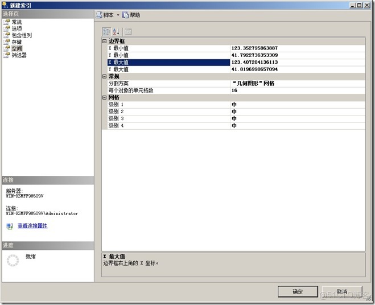Select the Y 最大值 property row

(168, 69)
